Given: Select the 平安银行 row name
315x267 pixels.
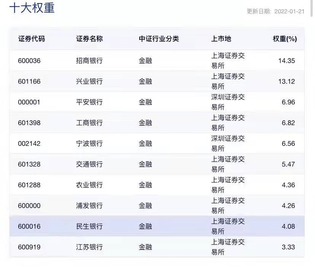Looking at the screenshot, I should point(89,102).
